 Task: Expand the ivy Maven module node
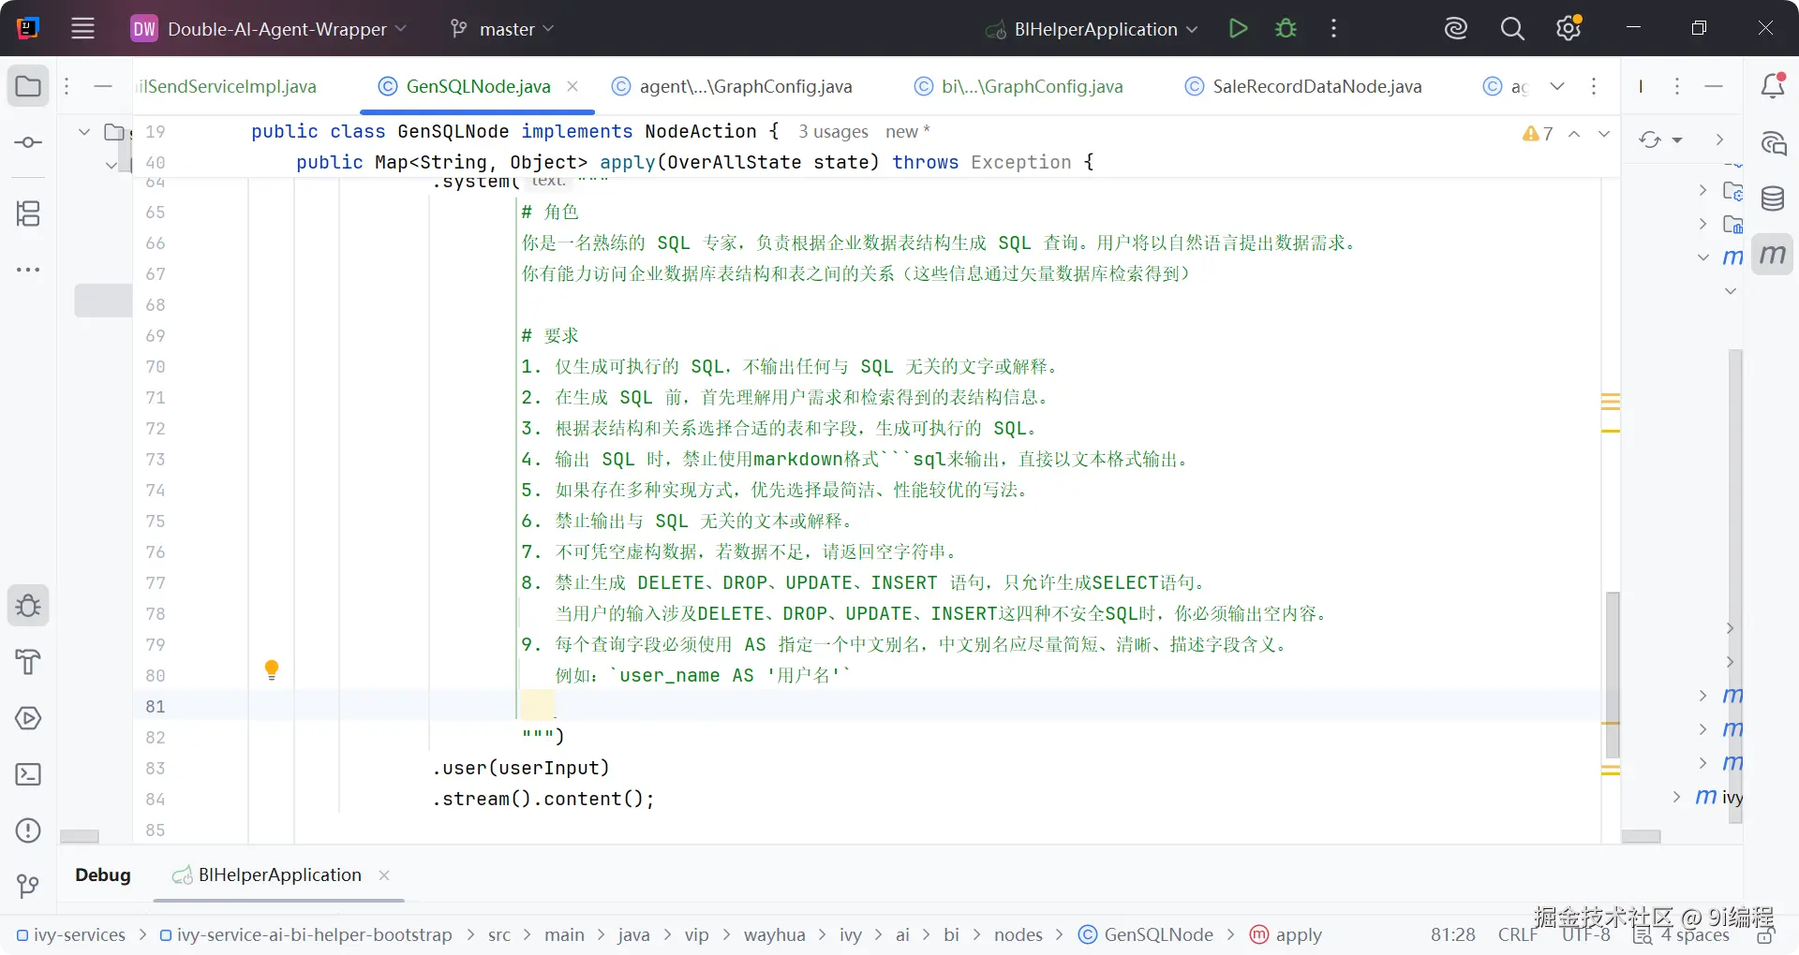point(1677,797)
